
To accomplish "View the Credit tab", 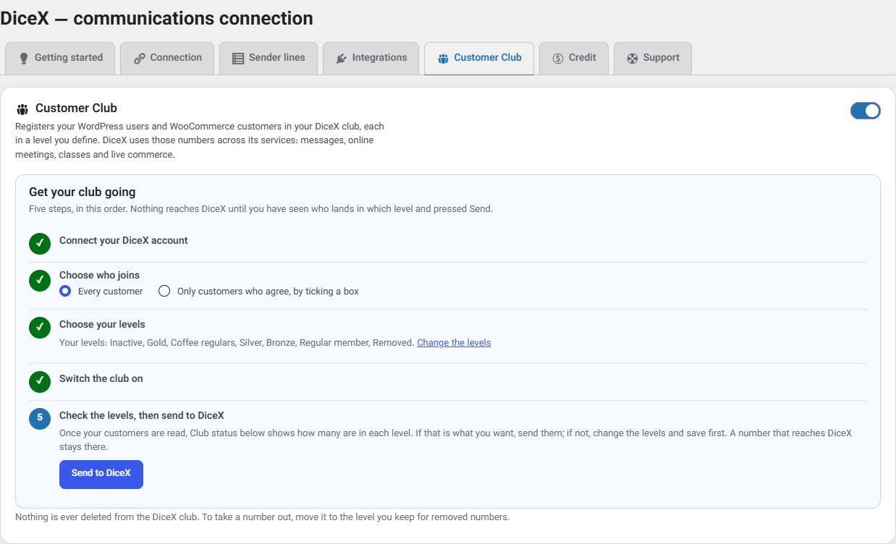I will click(x=574, y=59).
